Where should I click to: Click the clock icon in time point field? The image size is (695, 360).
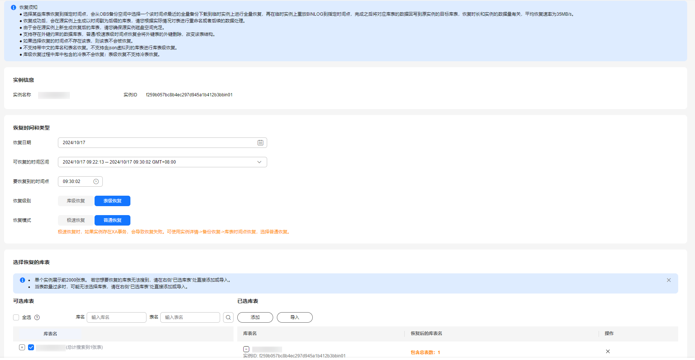(96, 181)
